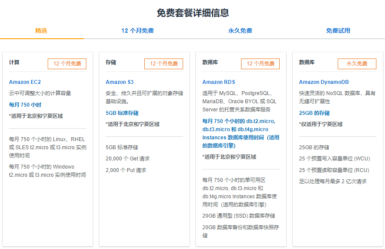The height and width of the screenshot is (249, 385).
Task: Click the 永久免费 badge in the DynamoDB card
Action: [357, 64]
